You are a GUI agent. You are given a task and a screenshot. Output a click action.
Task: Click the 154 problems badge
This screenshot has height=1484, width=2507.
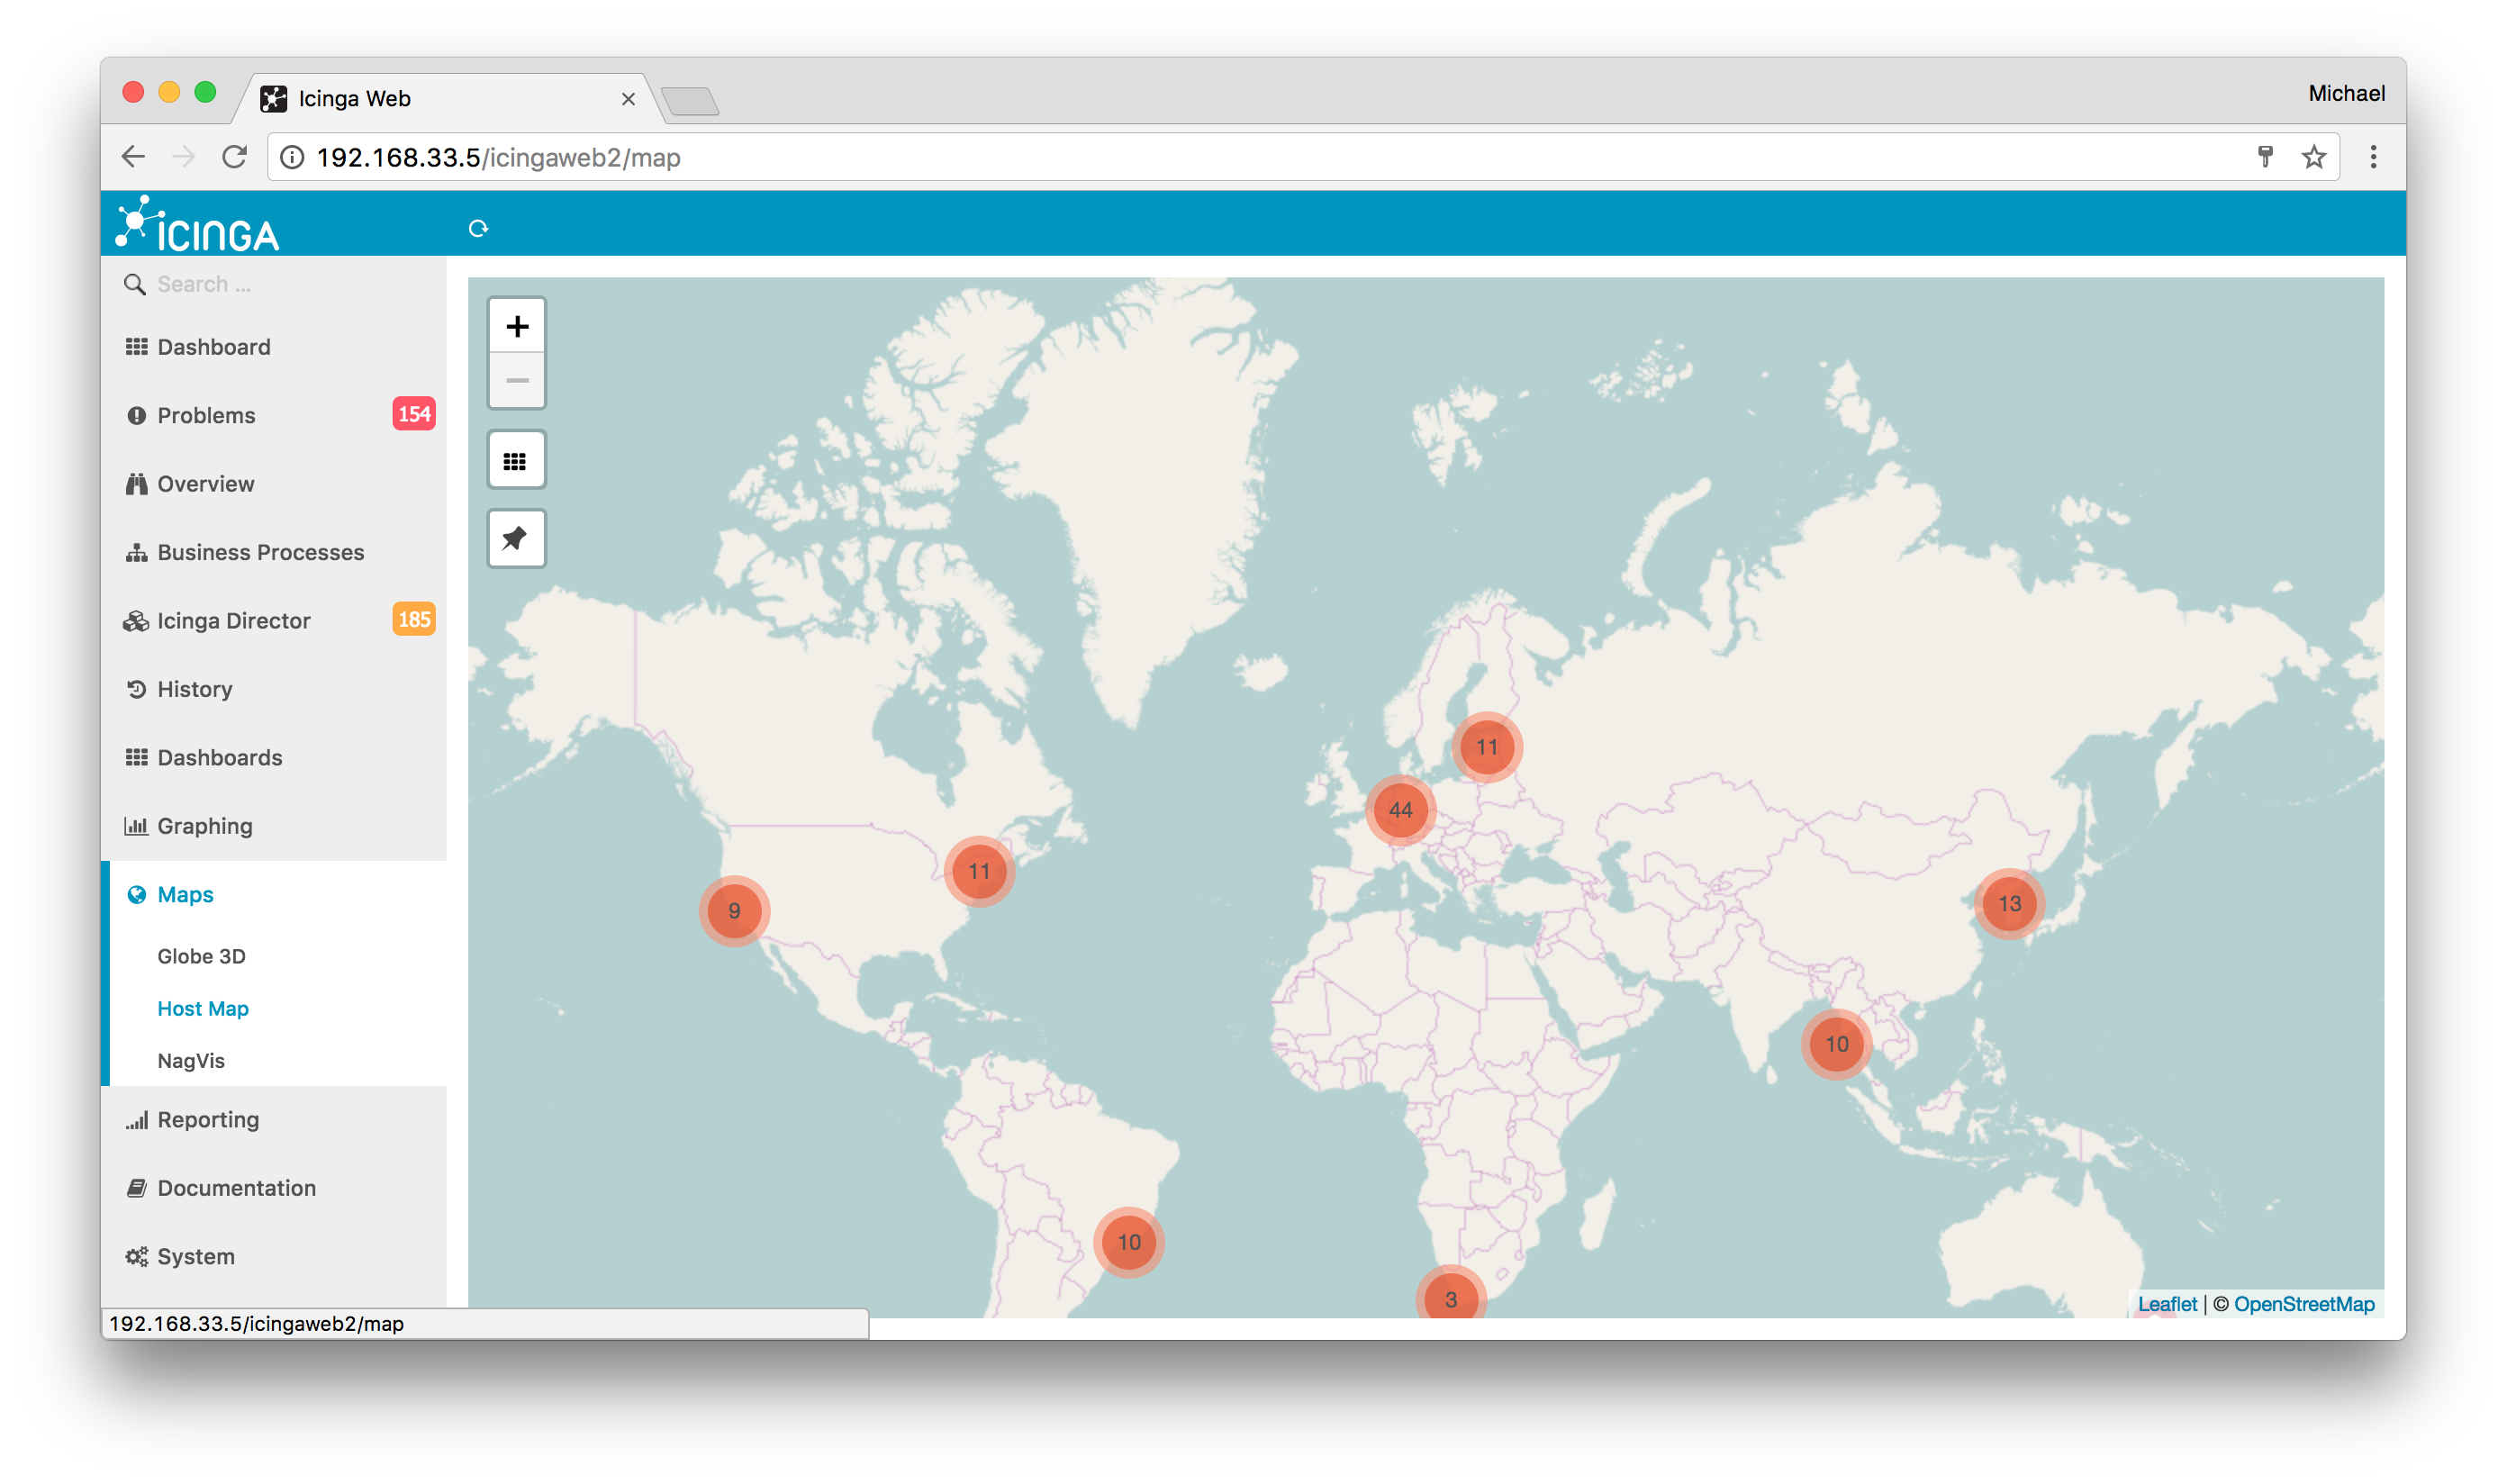[x=414, y=414]
